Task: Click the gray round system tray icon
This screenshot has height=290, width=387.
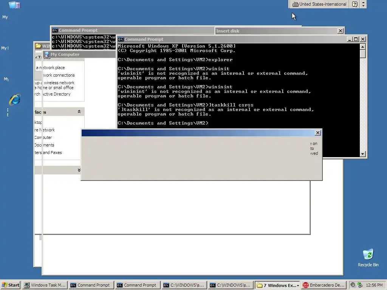Action: pyautogui.click(x=353, y=285)
